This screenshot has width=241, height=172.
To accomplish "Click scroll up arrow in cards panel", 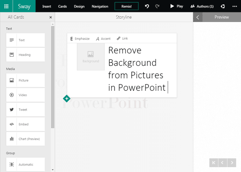I will tap(53, 24).
